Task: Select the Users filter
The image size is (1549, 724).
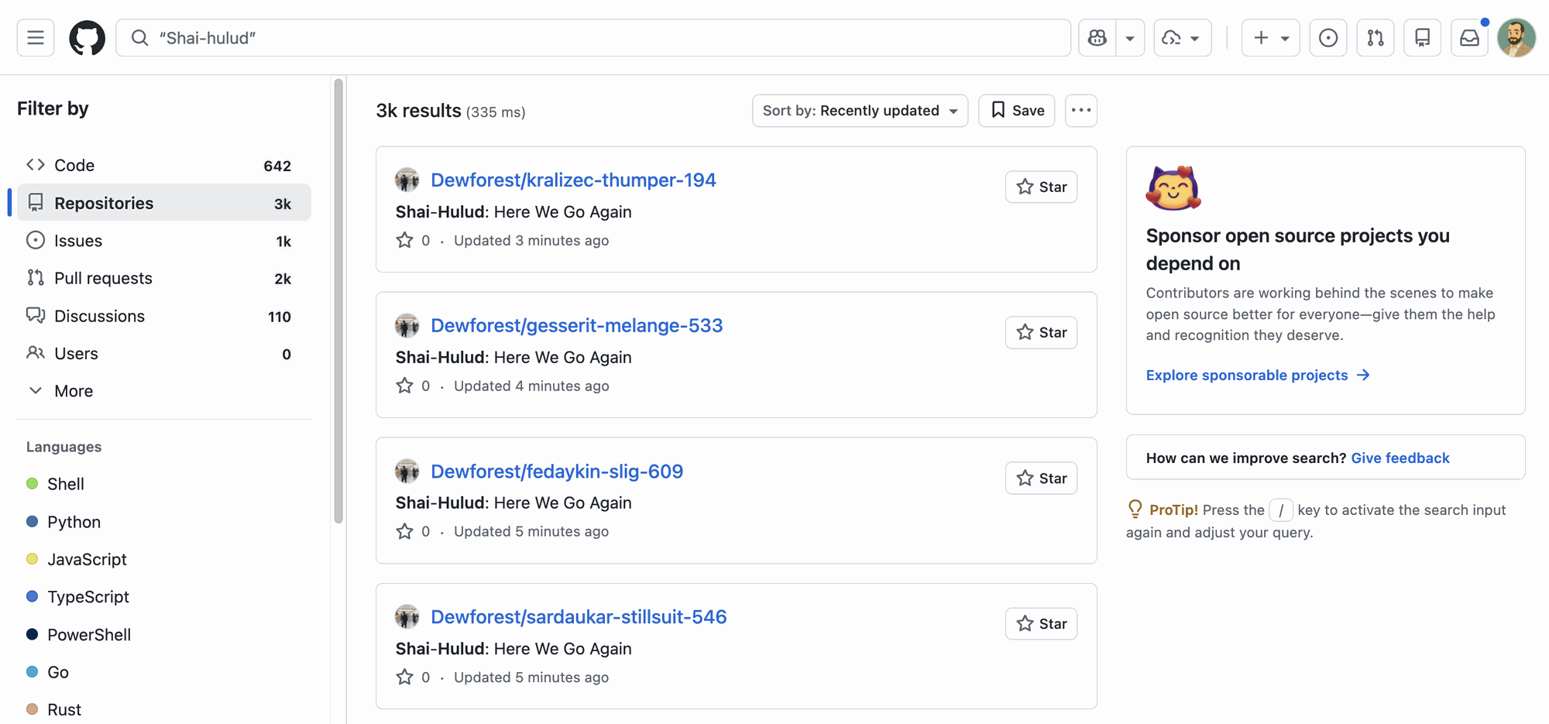Action: (x=163, y=354)
